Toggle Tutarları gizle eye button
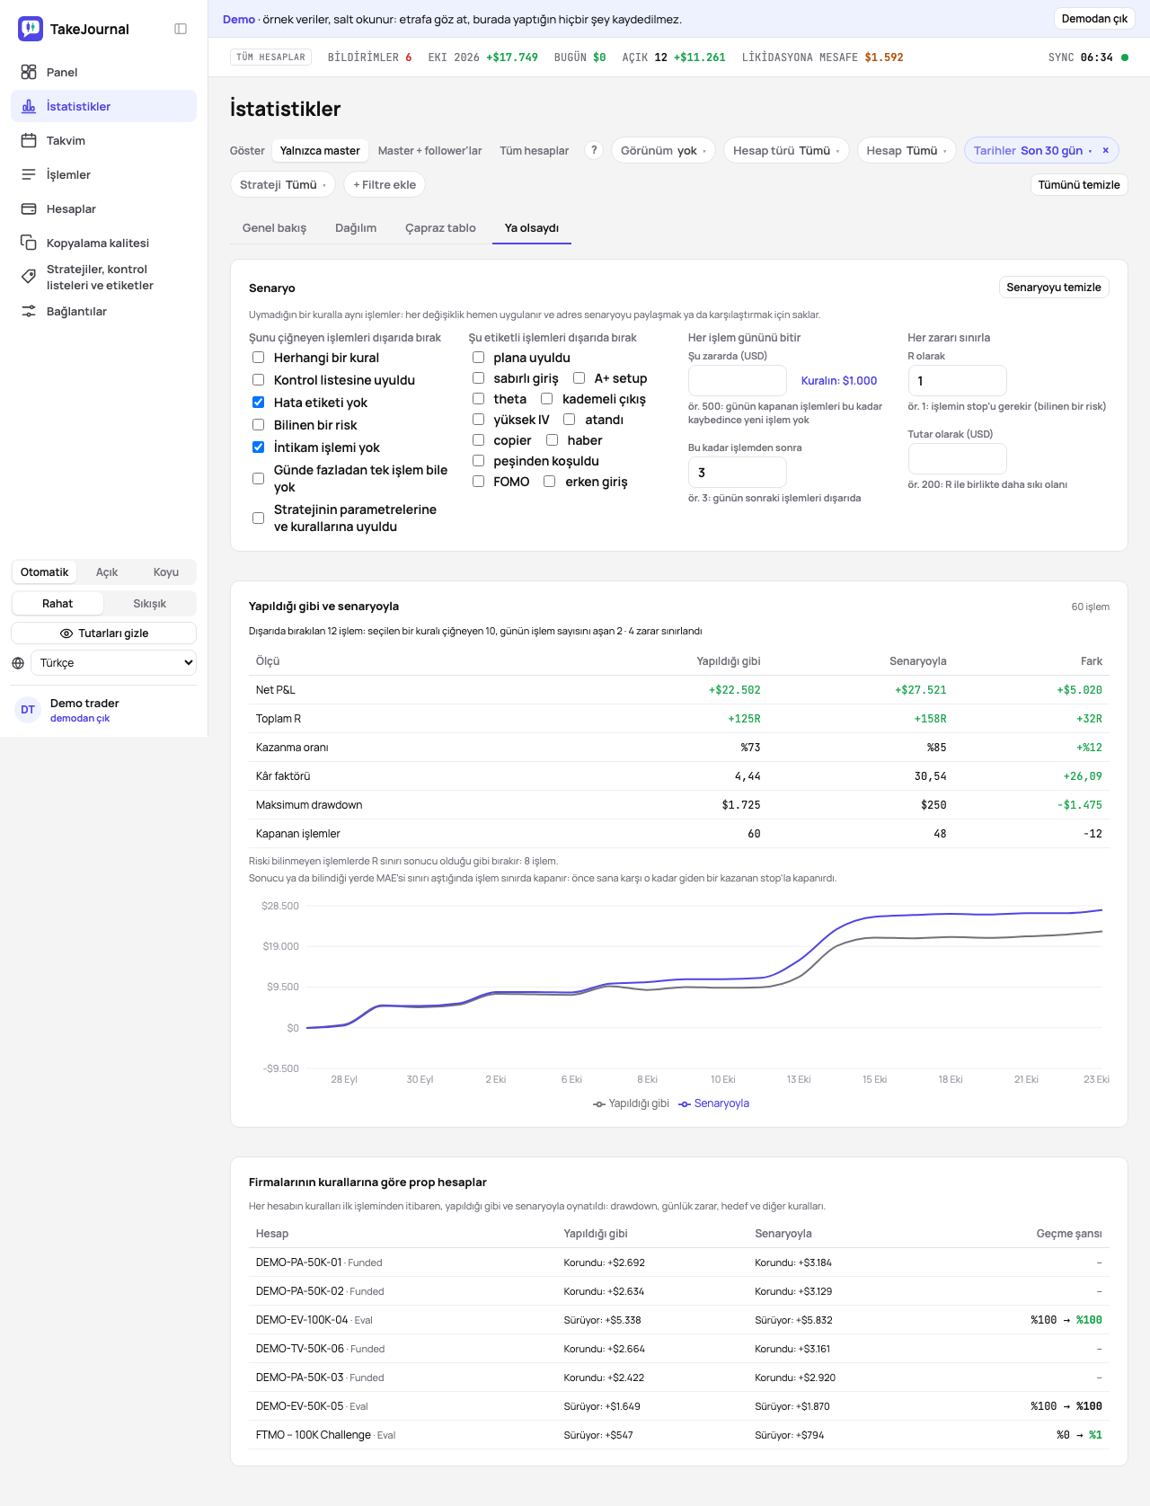Screen dimensions: 1150x1506 point(104,633)
